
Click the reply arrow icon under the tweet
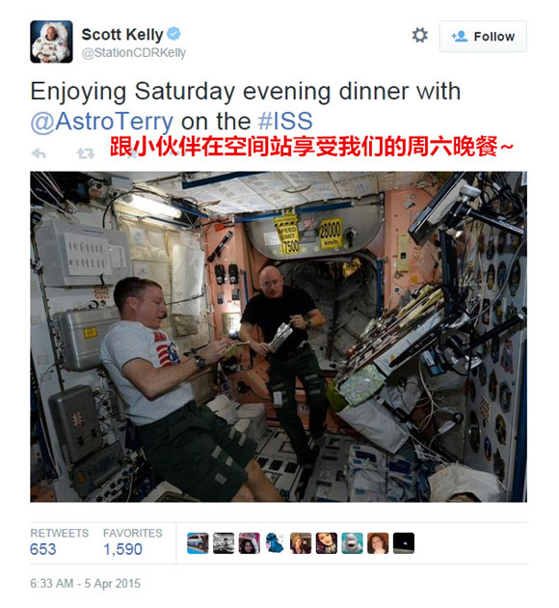coord(39,154)
